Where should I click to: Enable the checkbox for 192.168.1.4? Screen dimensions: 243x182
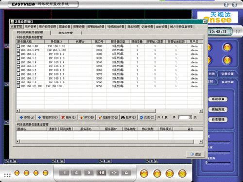pos(18,62)
